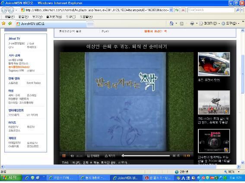This screenshot has height=183, width=245.
Task: Pause the video with the pause button
Action: tap(64, 155)
